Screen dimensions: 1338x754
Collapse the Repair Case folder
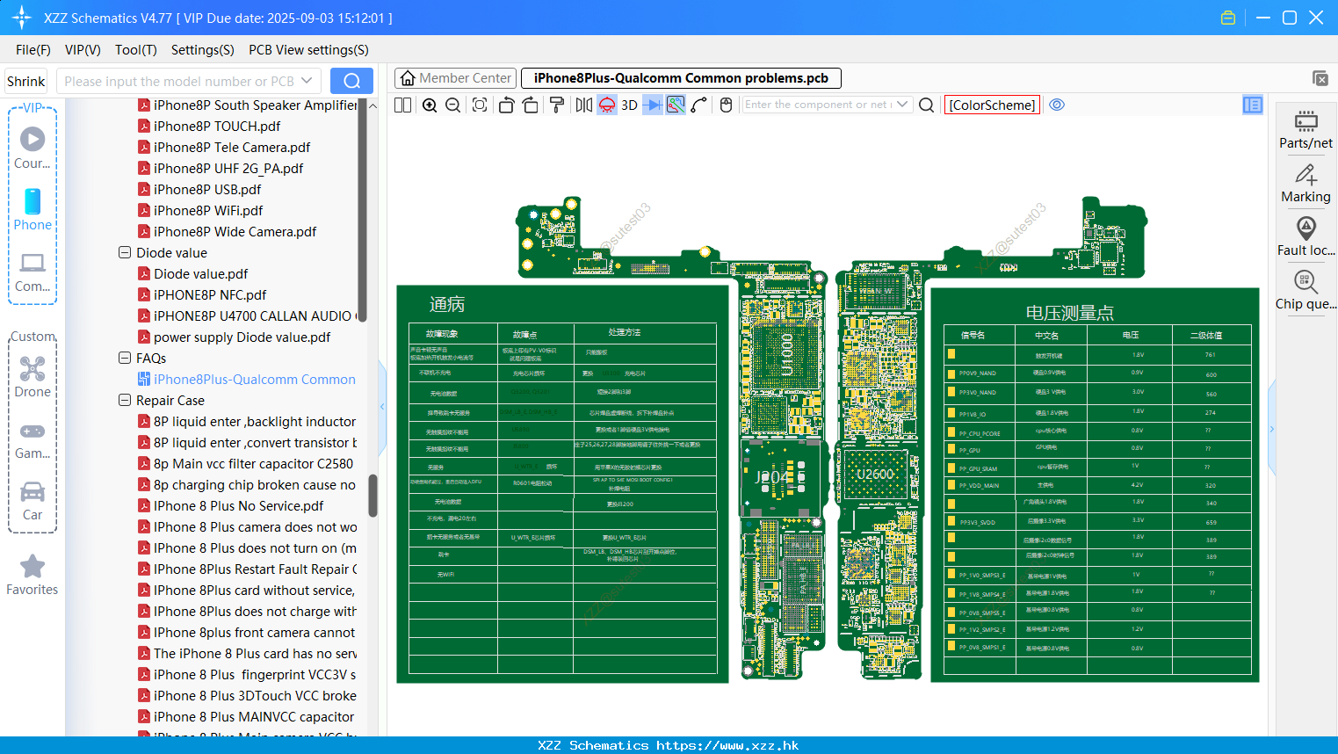[x=125, y=400]
